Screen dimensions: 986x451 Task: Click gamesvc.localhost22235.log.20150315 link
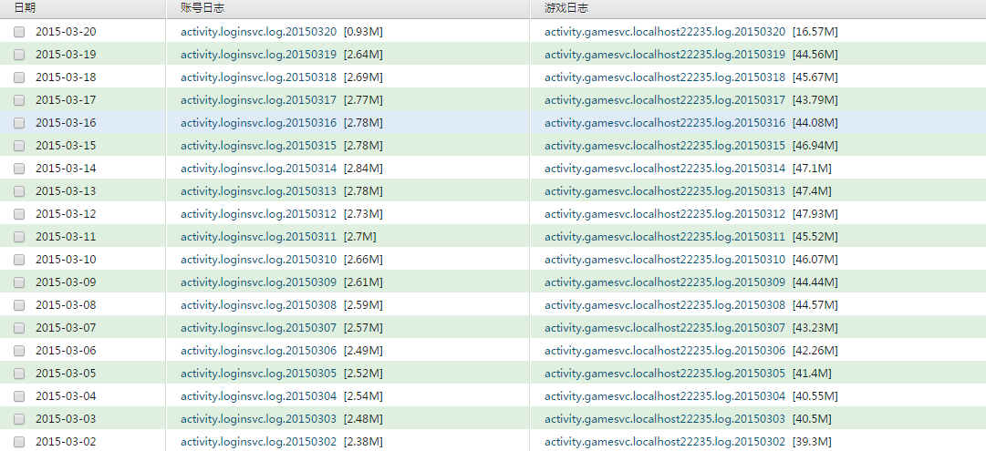665,145
